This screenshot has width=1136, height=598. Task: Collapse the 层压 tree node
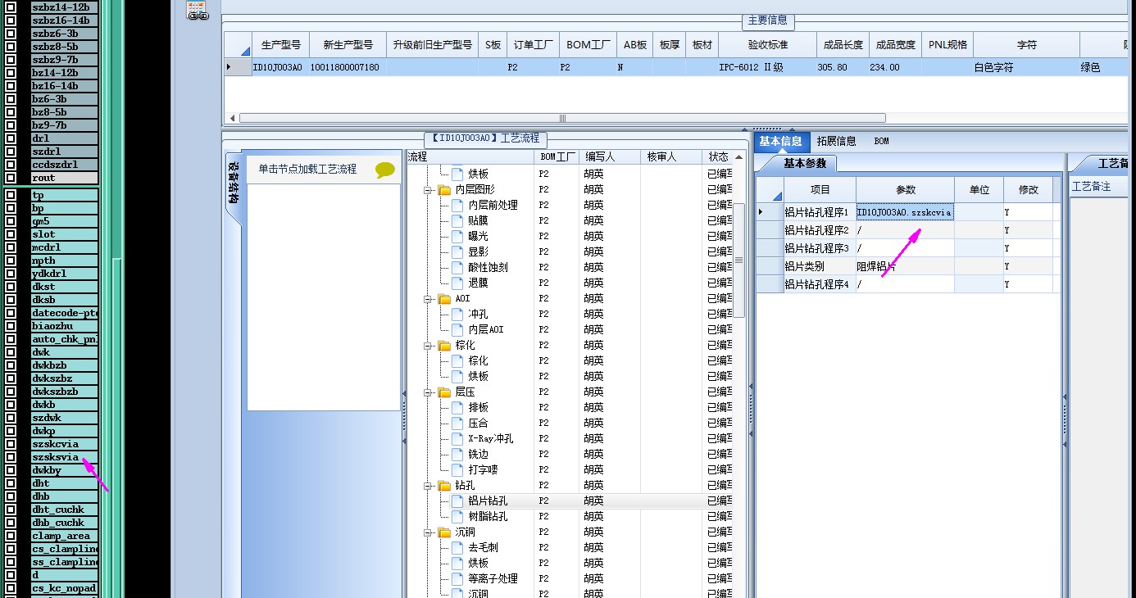(428, 392)
